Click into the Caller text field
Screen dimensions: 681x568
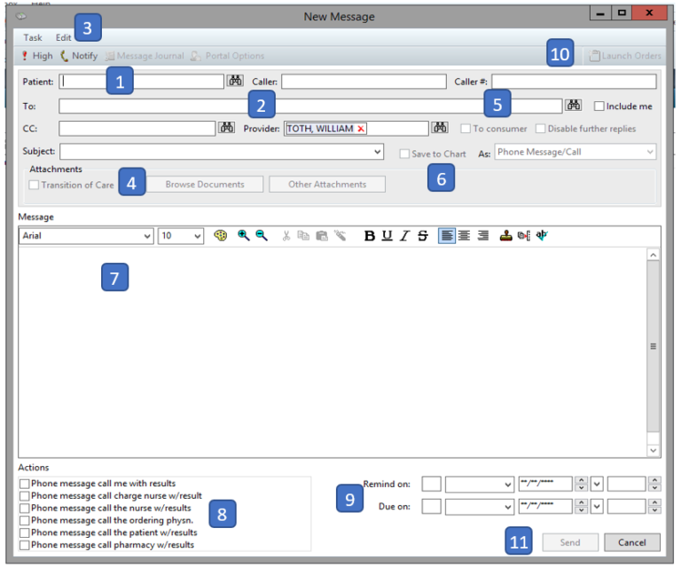click(364, 82)
